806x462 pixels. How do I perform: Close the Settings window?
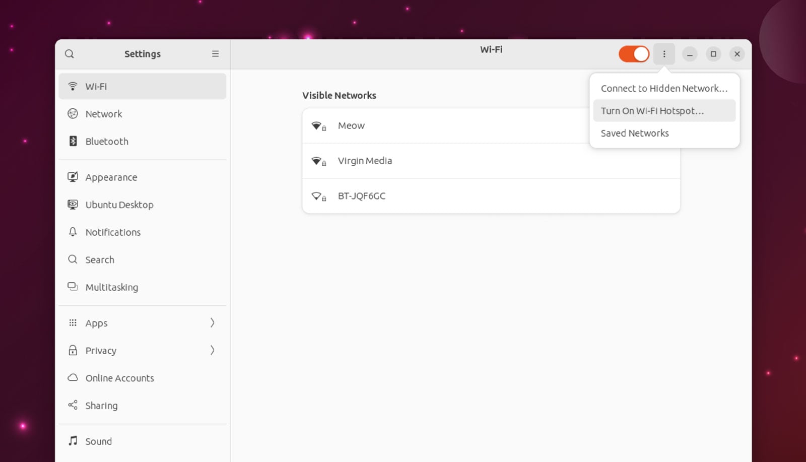point(737,54)
